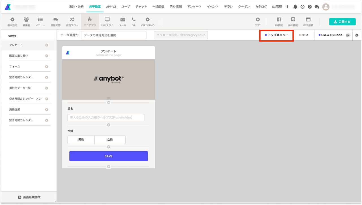Add element below 性別 buttons plus
The image size is (362, 205).
[x=109, y=147]
